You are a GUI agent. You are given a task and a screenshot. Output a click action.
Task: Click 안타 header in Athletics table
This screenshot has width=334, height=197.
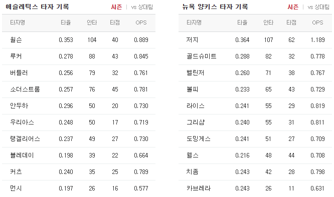point(92,22)
